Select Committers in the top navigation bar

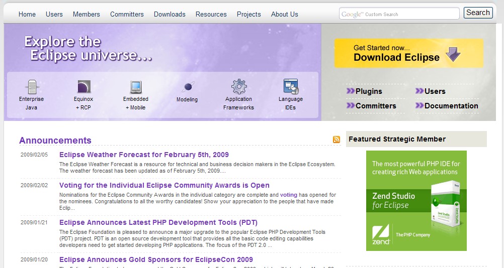click(127, 15)
